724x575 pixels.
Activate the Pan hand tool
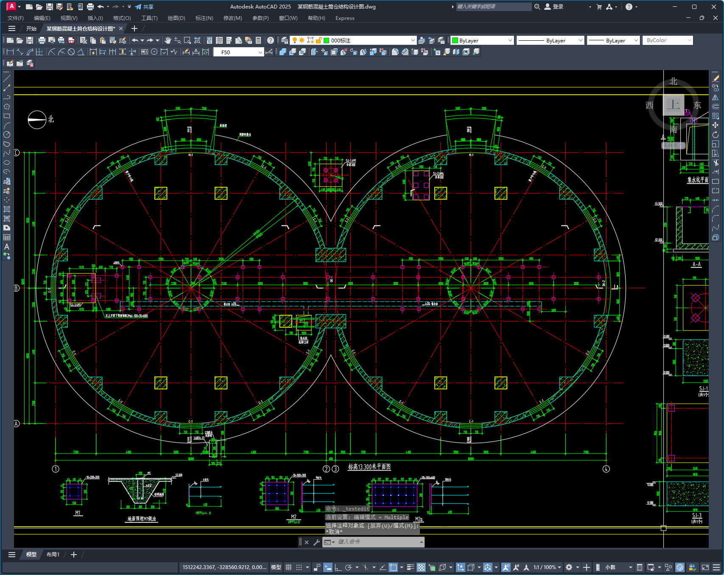click(168, 40)
